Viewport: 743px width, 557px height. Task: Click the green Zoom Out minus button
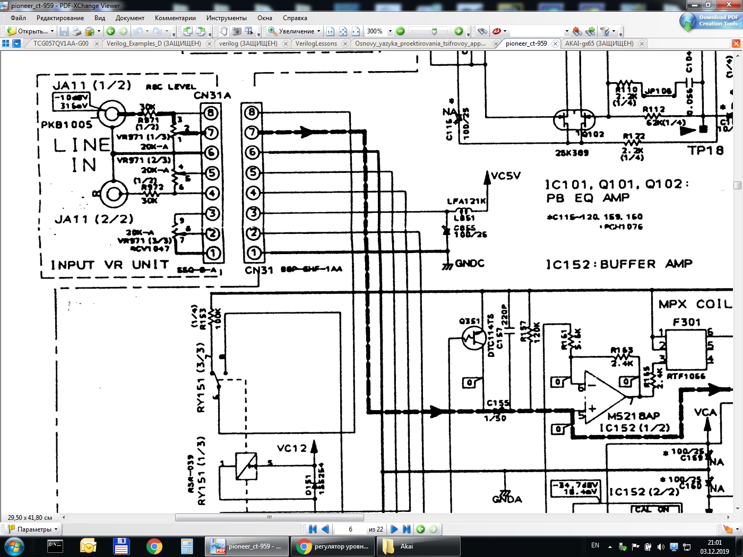[x=401, y=31]
